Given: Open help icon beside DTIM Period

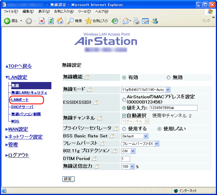Looking at the screenshot, I should coord(94,159).
